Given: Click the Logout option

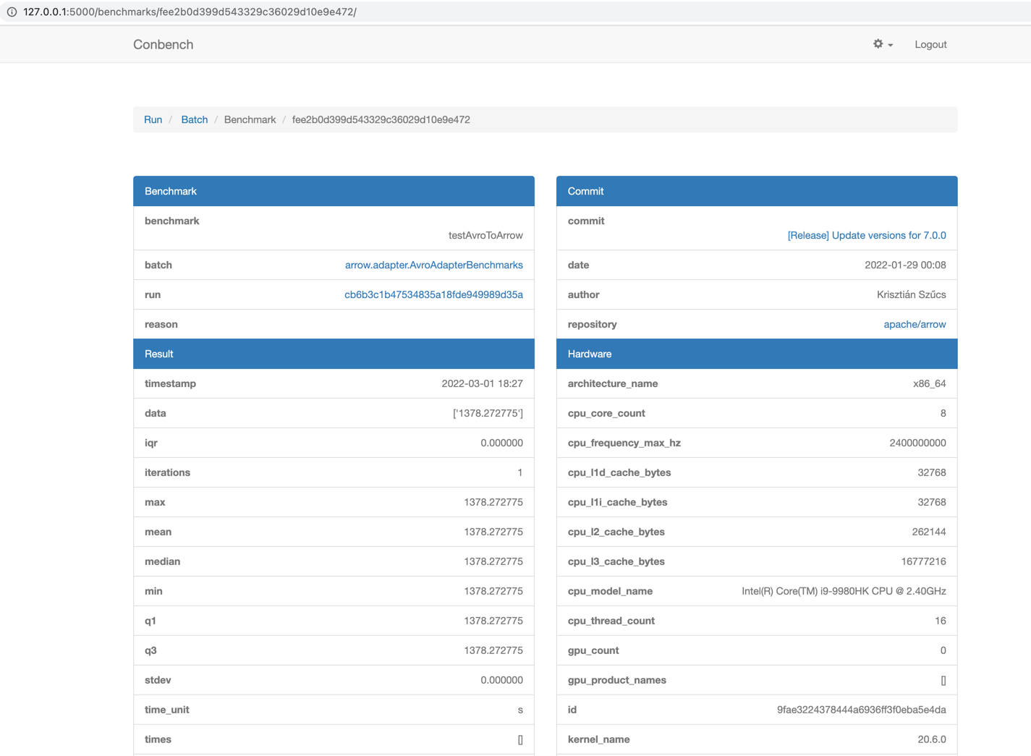Looking at the screenshot, I should 930,44.
